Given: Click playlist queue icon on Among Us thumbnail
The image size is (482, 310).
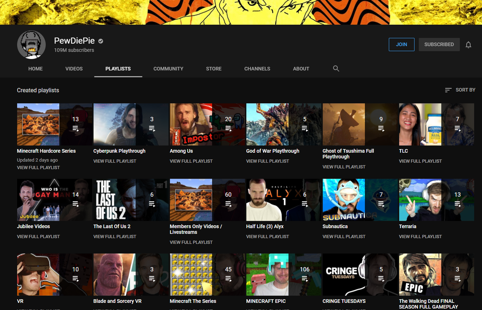Looking at the screenshot, I should 228,128.
